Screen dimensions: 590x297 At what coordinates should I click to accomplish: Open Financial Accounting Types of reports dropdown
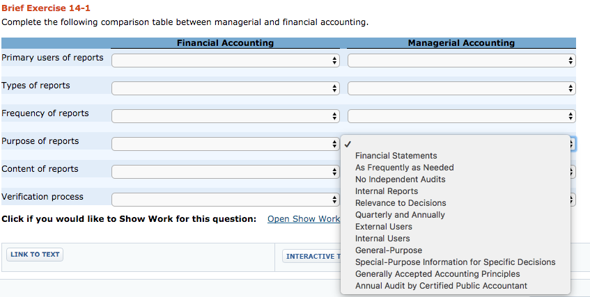(226, 88)
